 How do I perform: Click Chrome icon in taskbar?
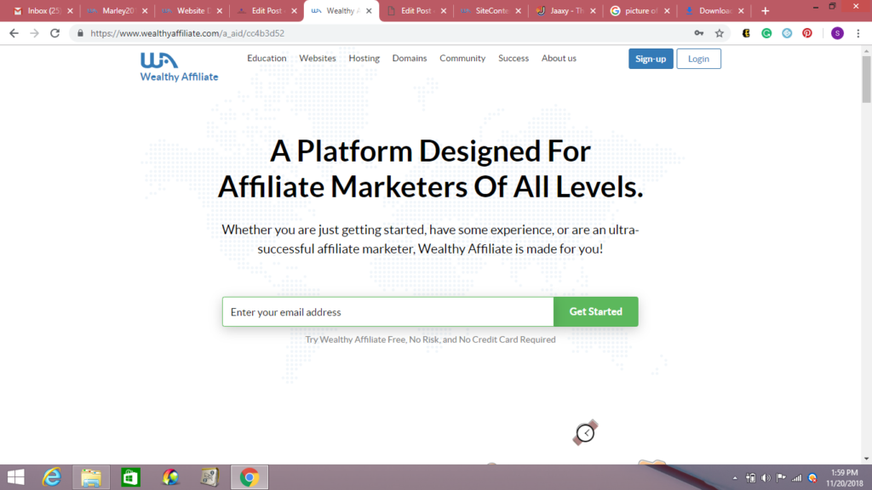pyautogui.click(x=250, y=477)
